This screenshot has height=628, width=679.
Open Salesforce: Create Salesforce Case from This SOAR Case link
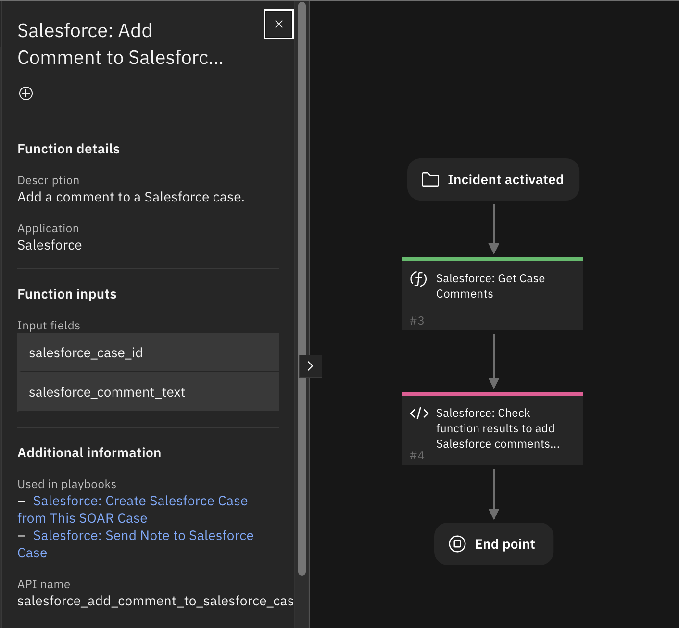(133, 509)
